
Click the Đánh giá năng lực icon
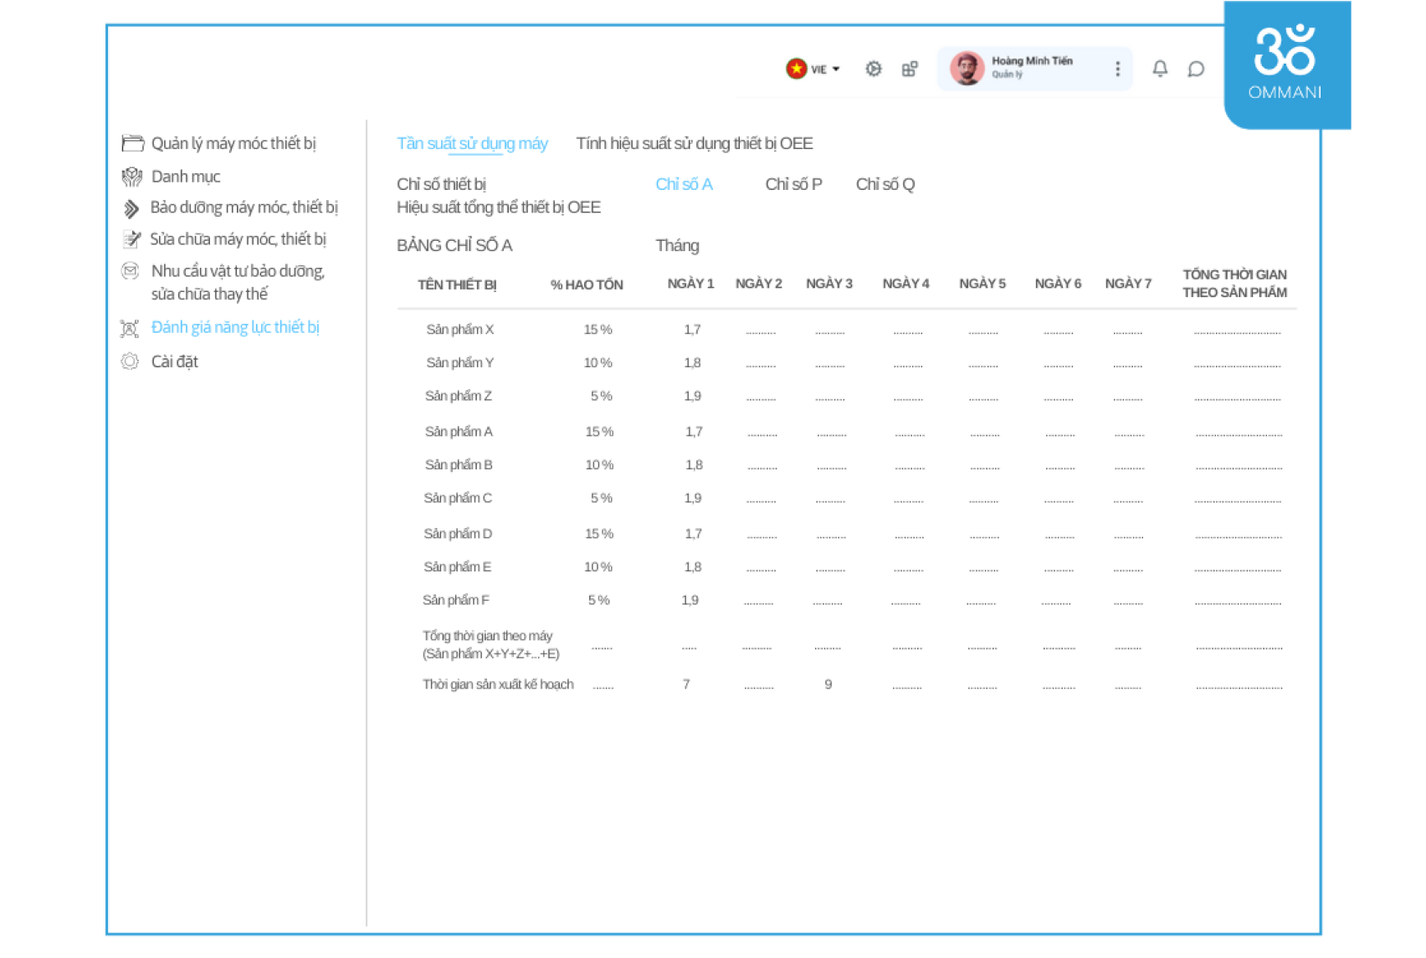pyautogui.click(x=130, y=328)
